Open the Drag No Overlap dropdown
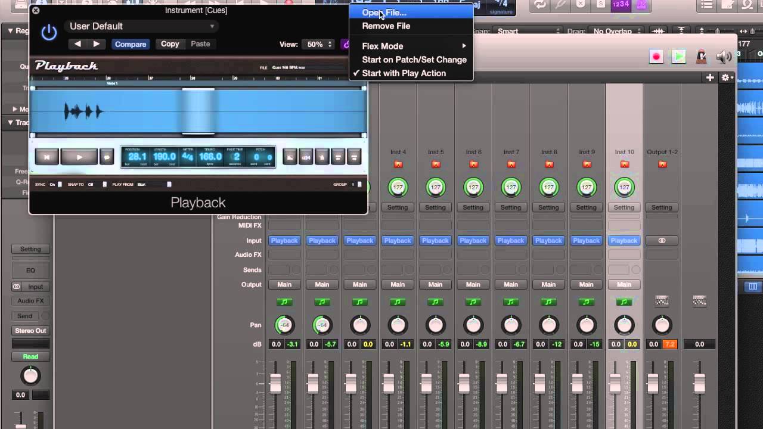 point(616,31)
